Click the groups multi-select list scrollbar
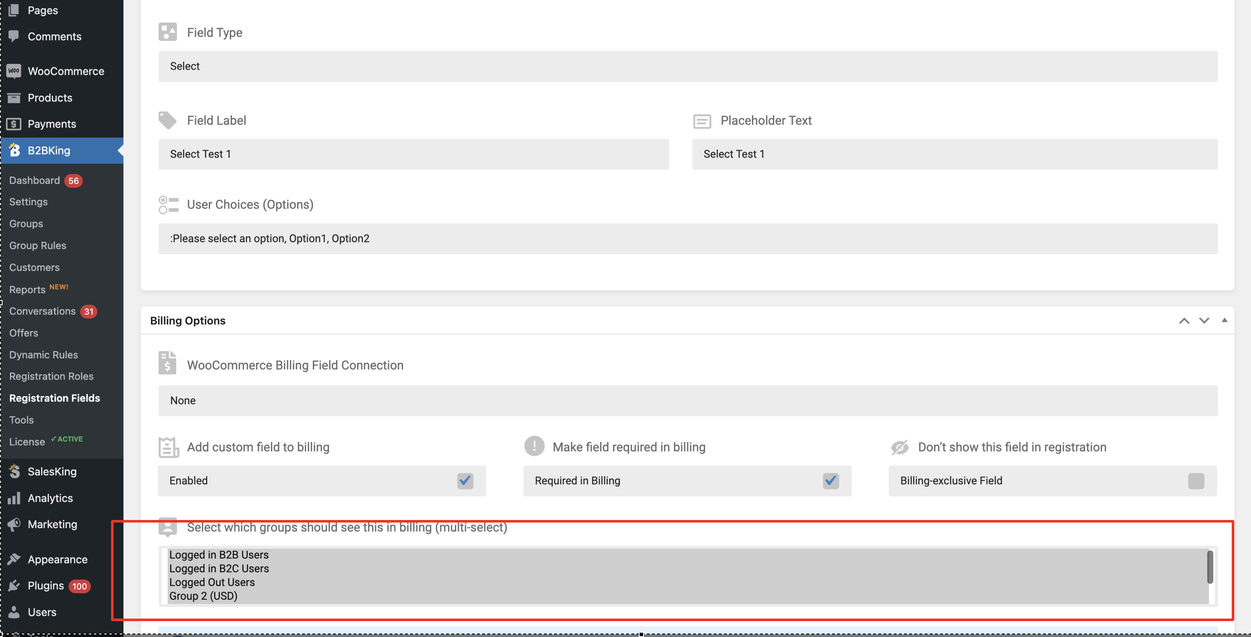The image size is (1251, 637). click(1210, 567)
